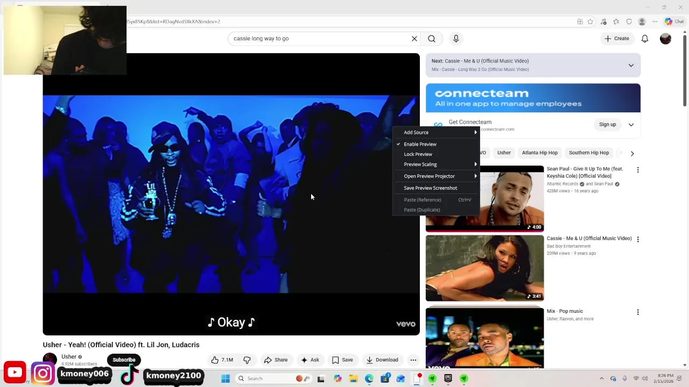Image resolution: width=689 pixels, height=387 pixels.
Task: Open Windows Start menu
Action: (226, 378)
